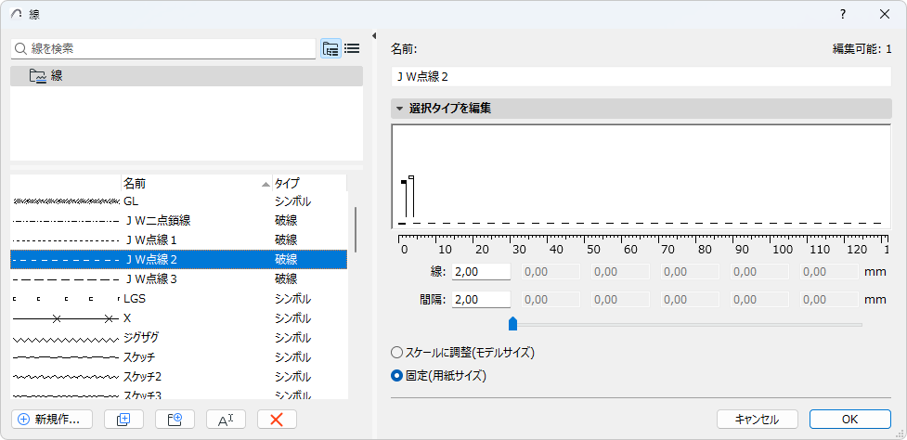
Task: Select the GL line row
Action: click(179, 201)
